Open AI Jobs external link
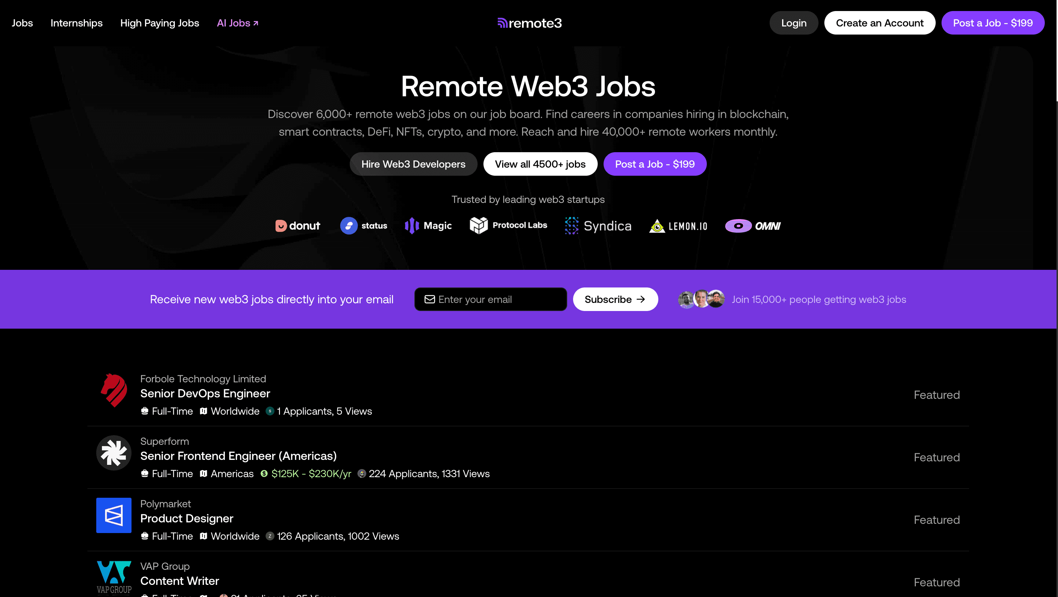The height and width of the screenshot is (597, 1058). pos(238,23)
